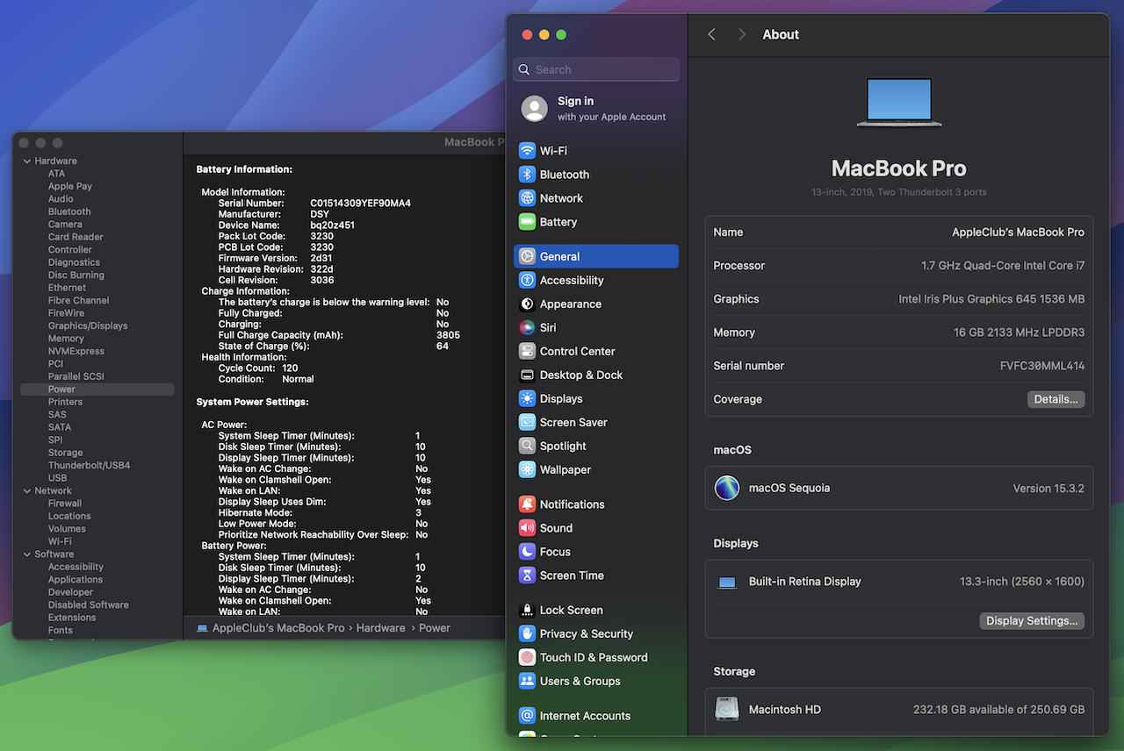
Task: Go back using the back chevron
Action: click(x=711, y=34)
